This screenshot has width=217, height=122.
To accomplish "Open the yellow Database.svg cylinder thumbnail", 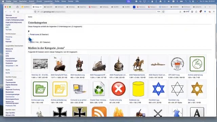I will tap(138, 89).
